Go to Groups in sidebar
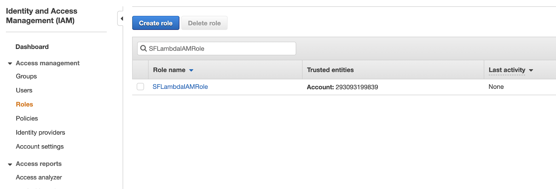Viewport: 556px width, 189px height. click(x=26, y=76)
